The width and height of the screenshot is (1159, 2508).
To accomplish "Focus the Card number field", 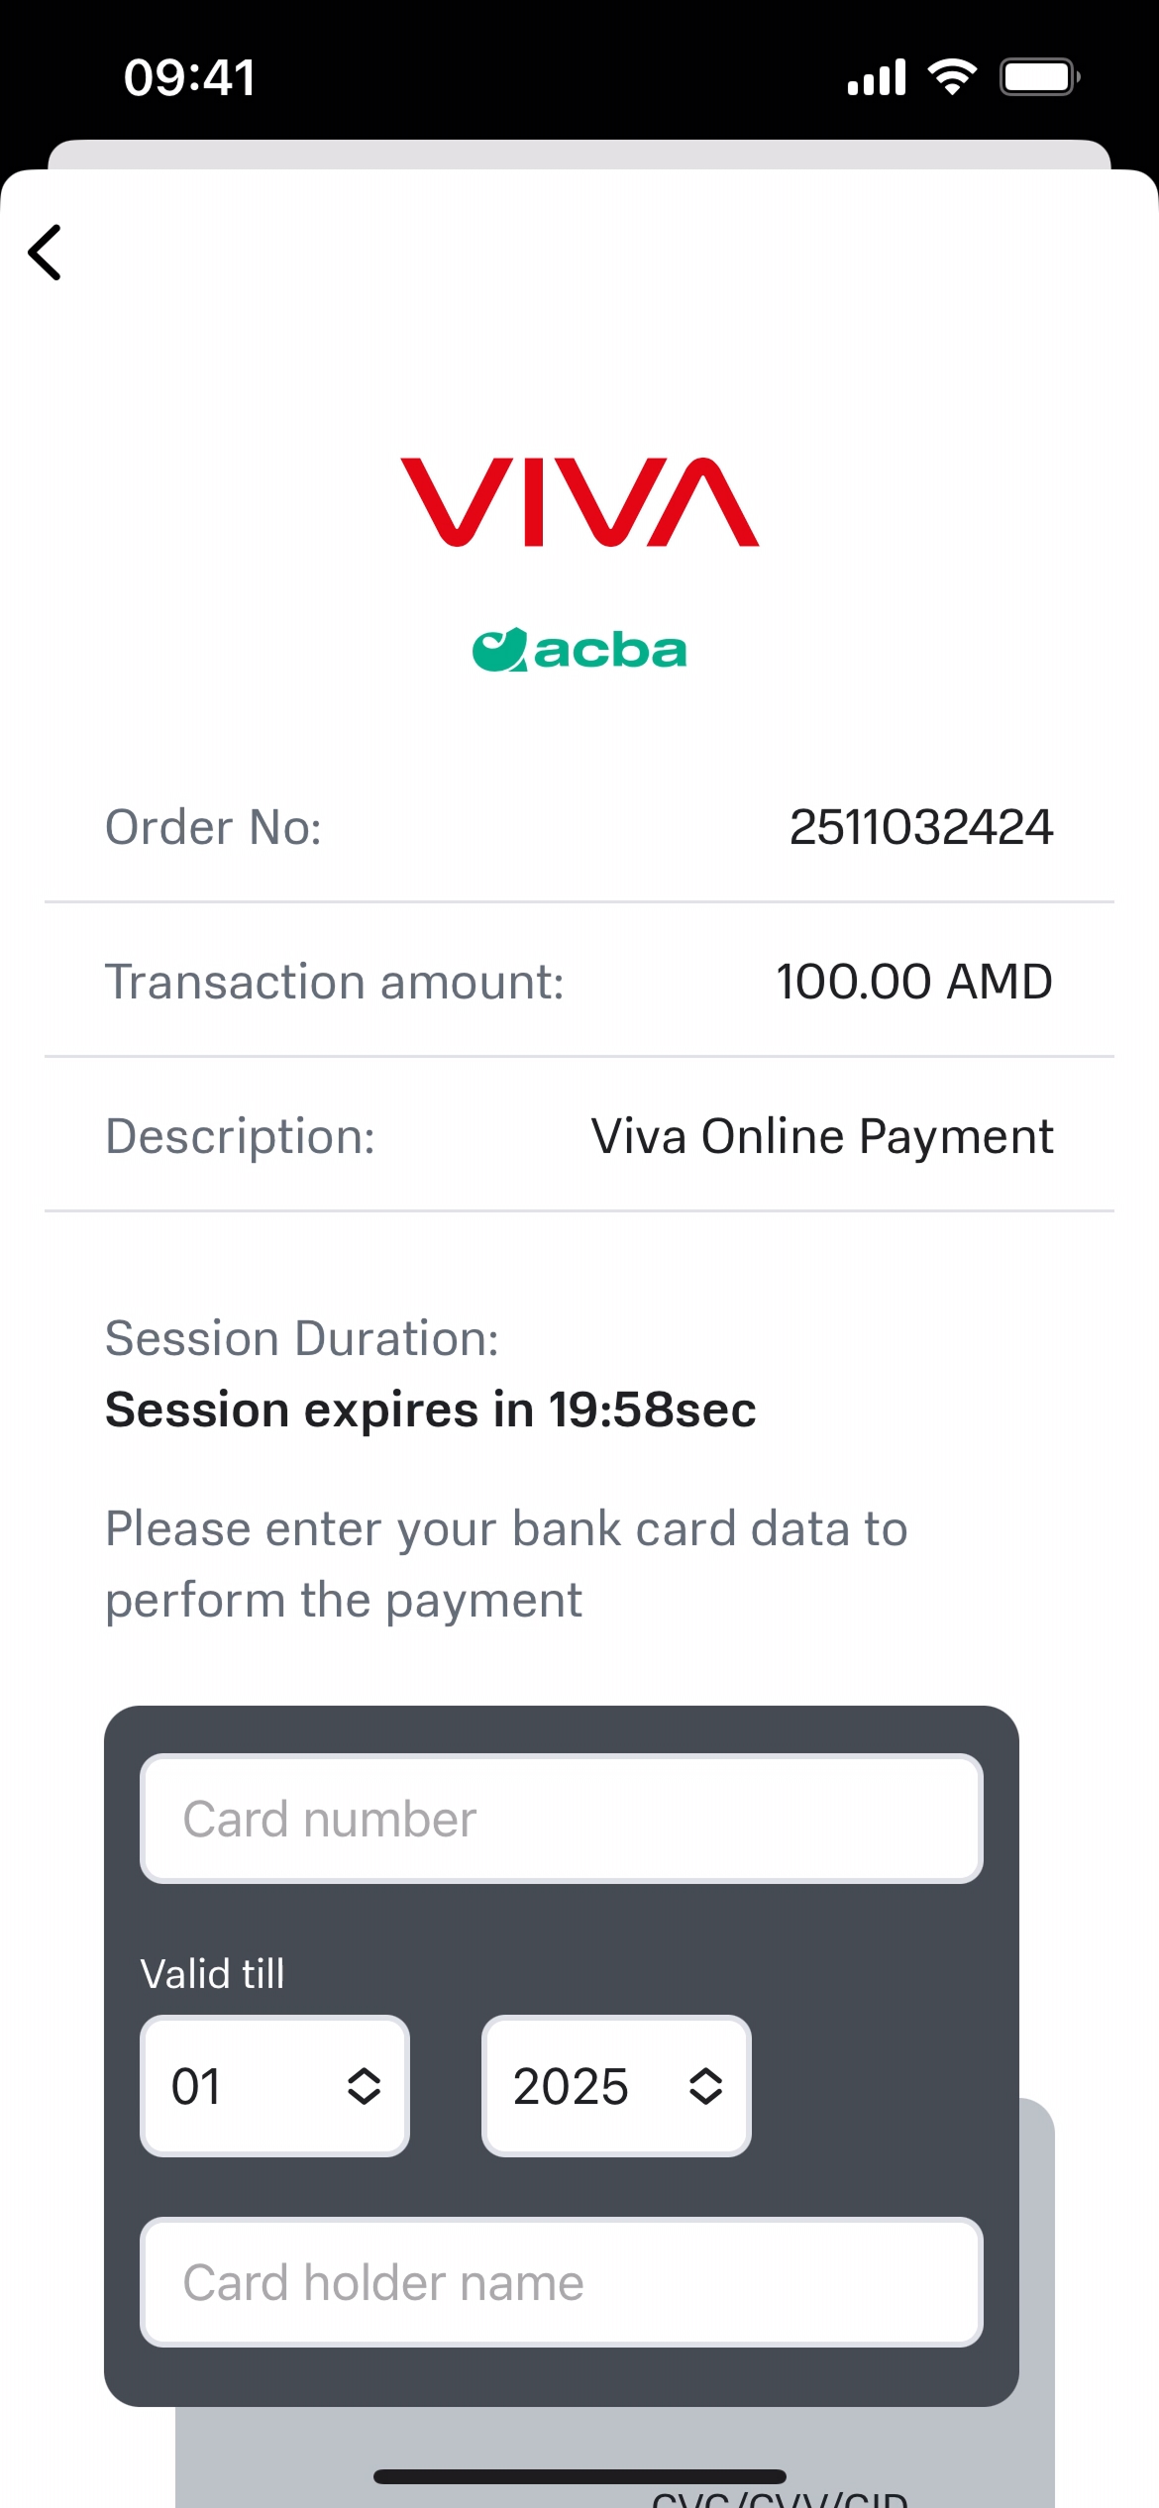I will pyautogui.click(x=562, y=1819).
